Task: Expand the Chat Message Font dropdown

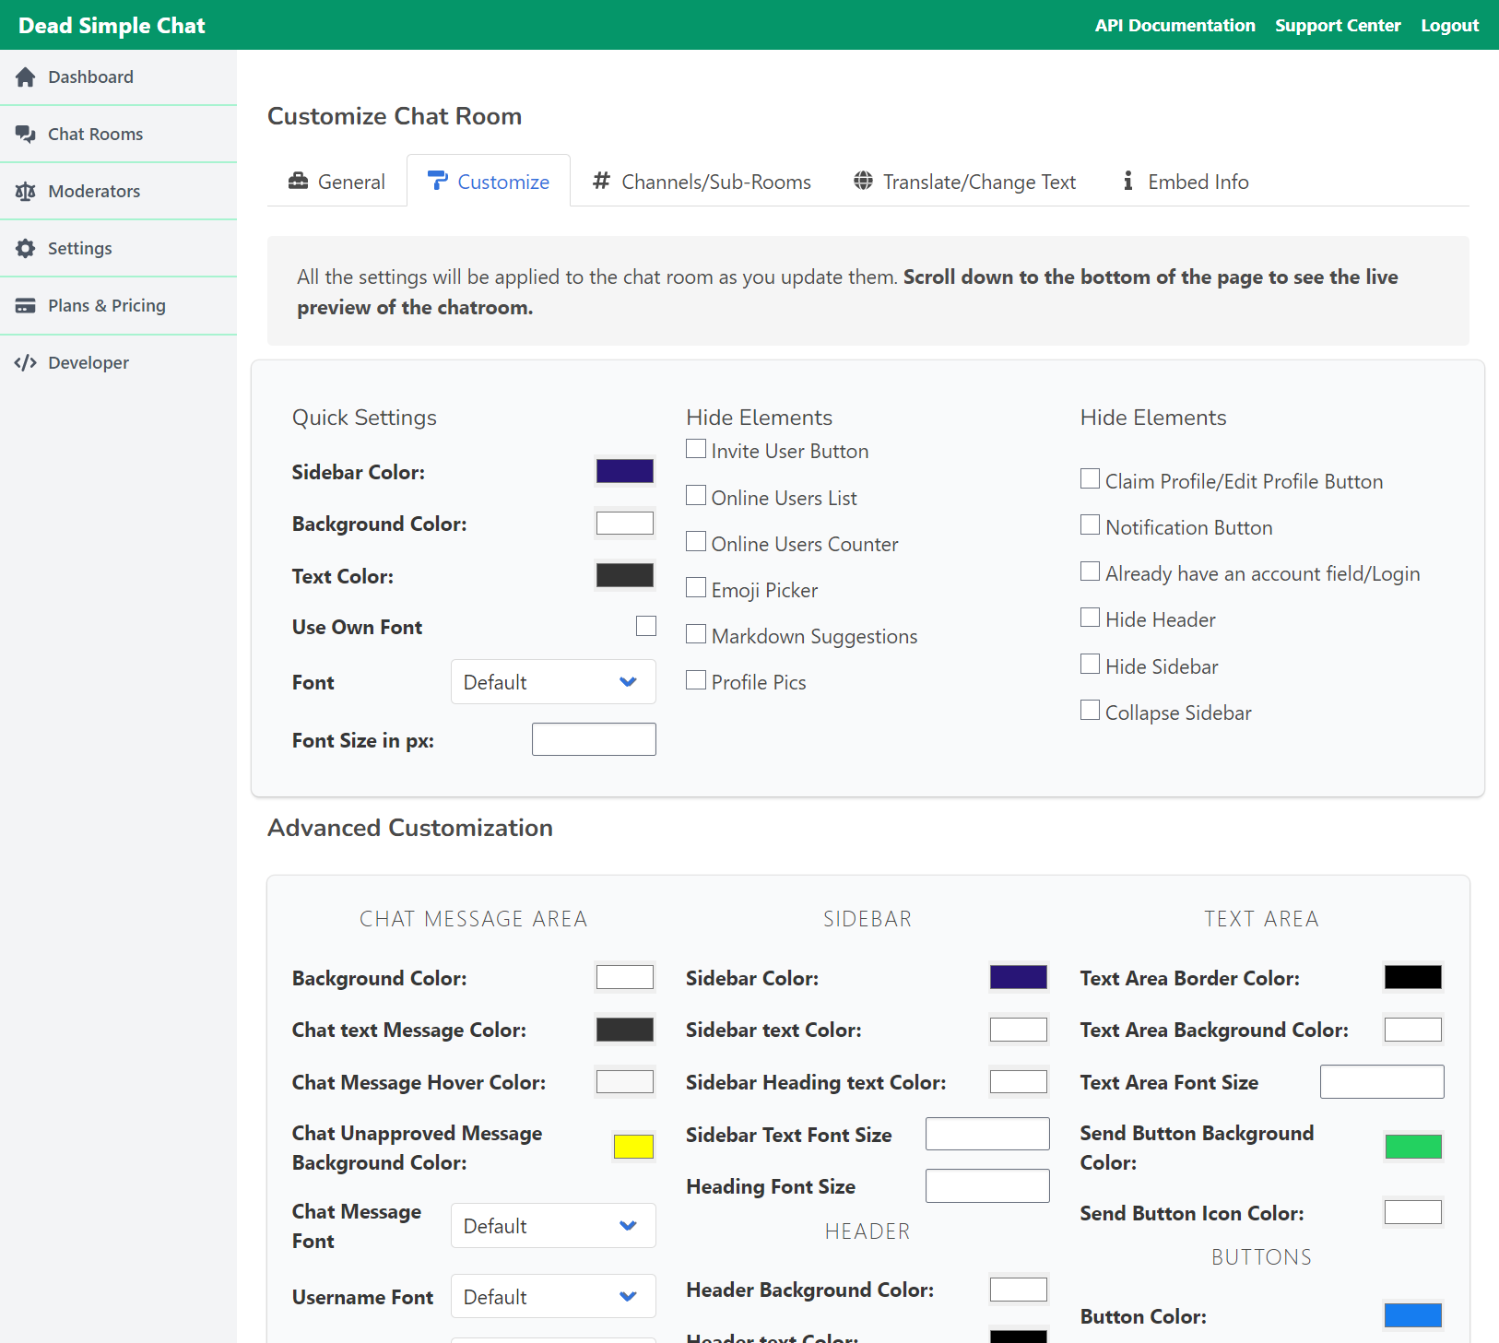Action: pyautogui.click(x=552, y=1226)
